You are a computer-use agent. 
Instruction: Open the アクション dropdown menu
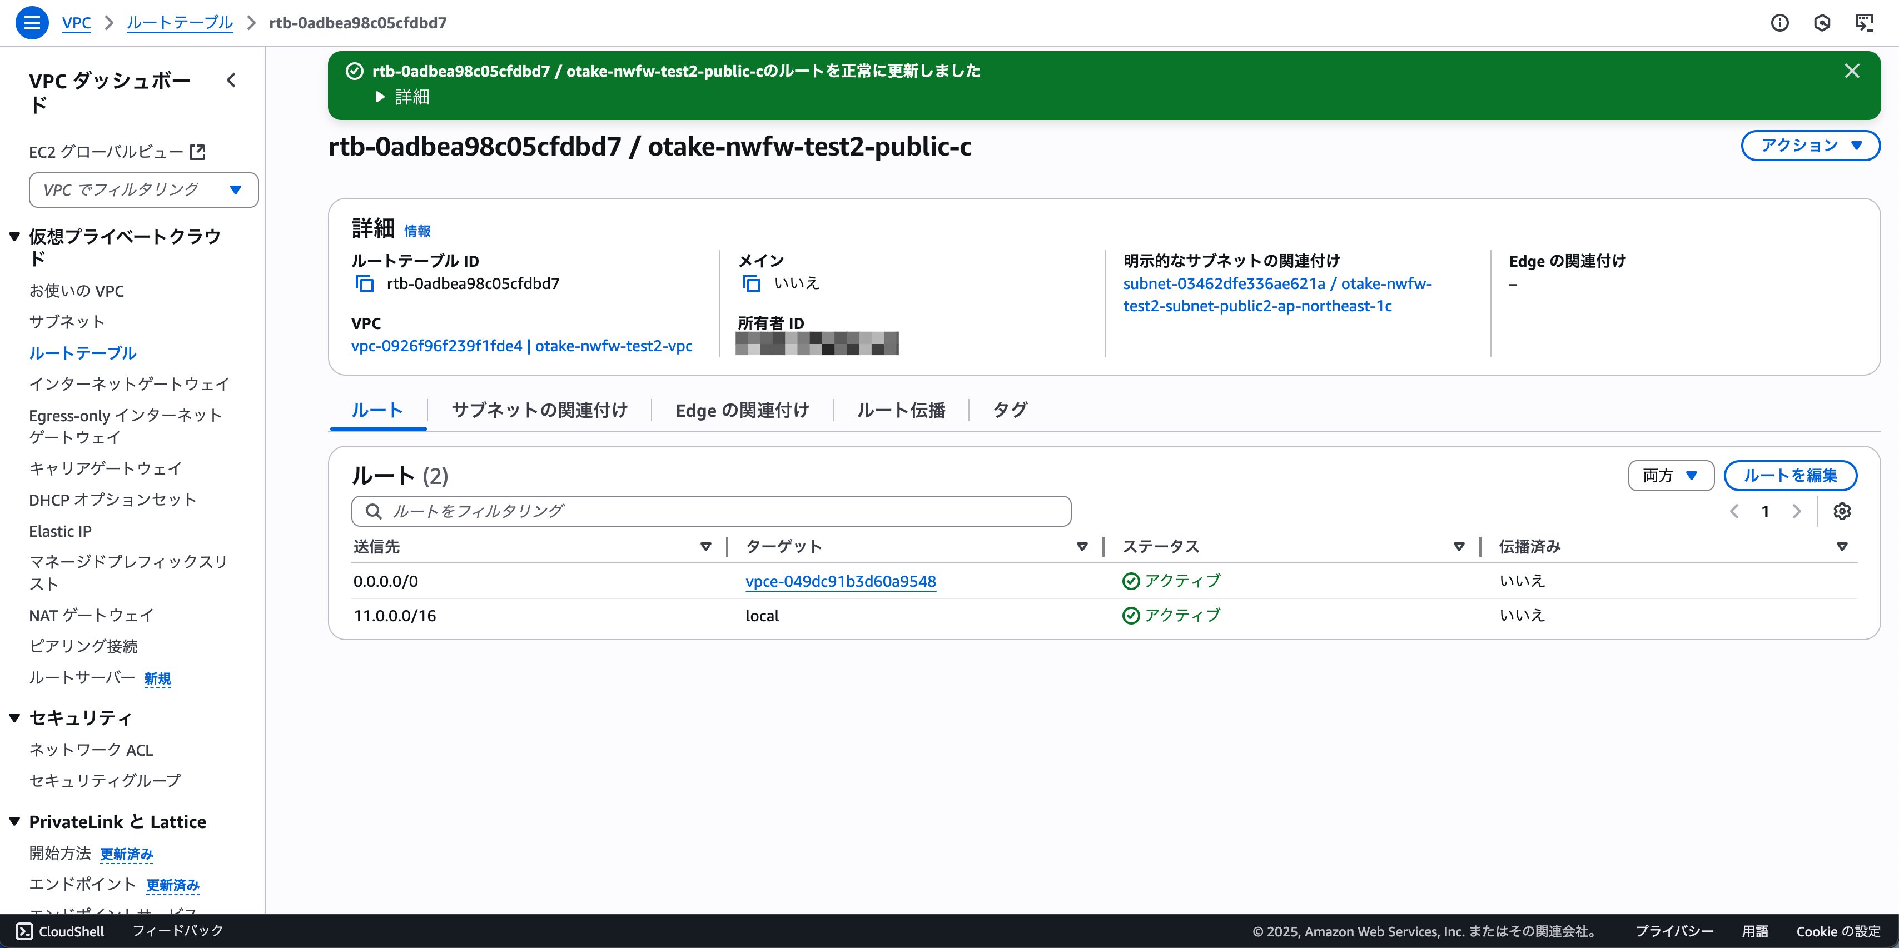point(1811,145)
